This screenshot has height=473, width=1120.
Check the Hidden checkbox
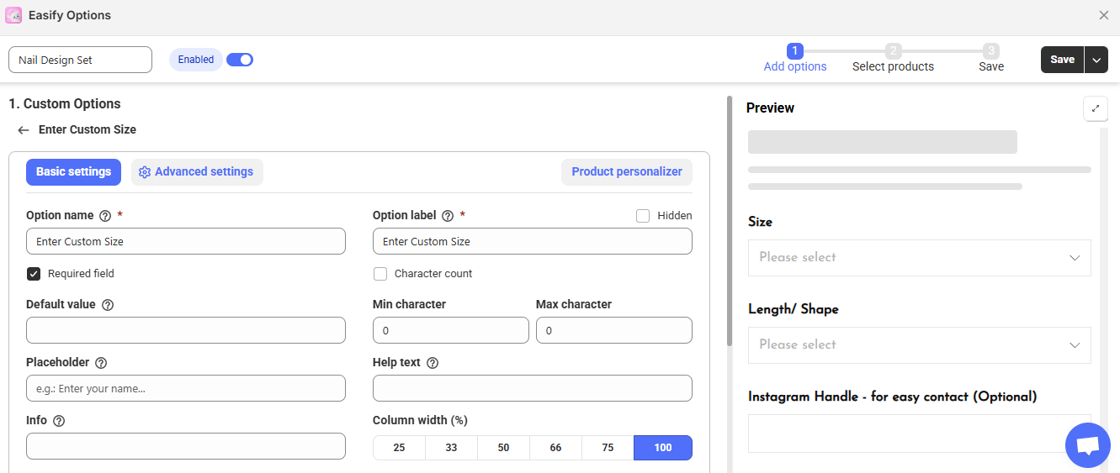(643, 216)
